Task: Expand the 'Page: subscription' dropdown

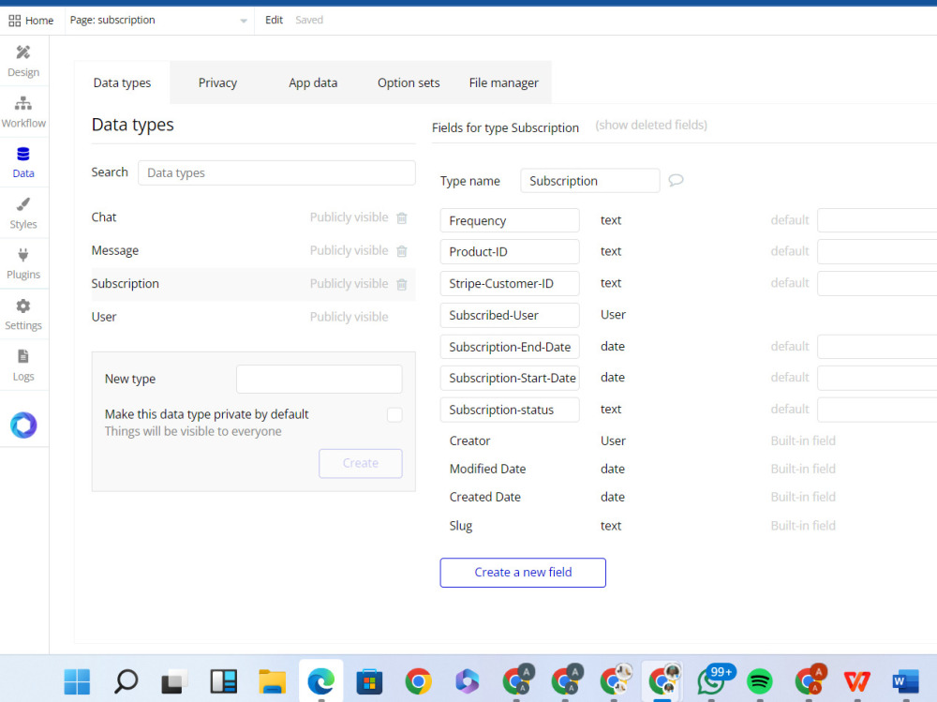Action: [x=244, y=20]
